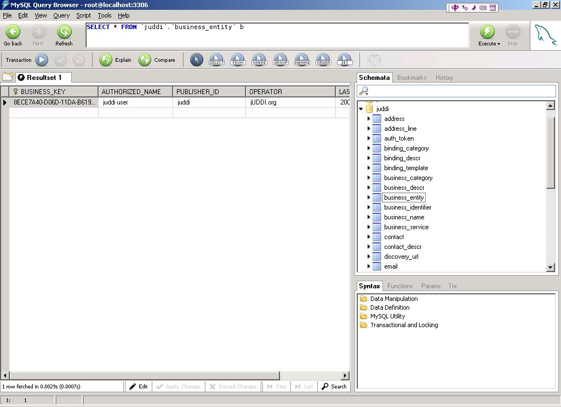Screen dimensions: 561x407
Task: Expand the address_line table node
Action: coord(369,129)
